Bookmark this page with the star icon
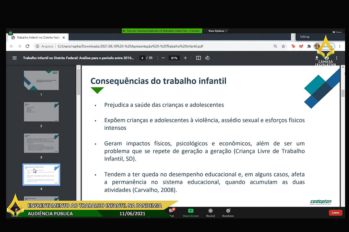Viewport: 349px width, 232px height. pyautogui.click(x=283, y=46)
